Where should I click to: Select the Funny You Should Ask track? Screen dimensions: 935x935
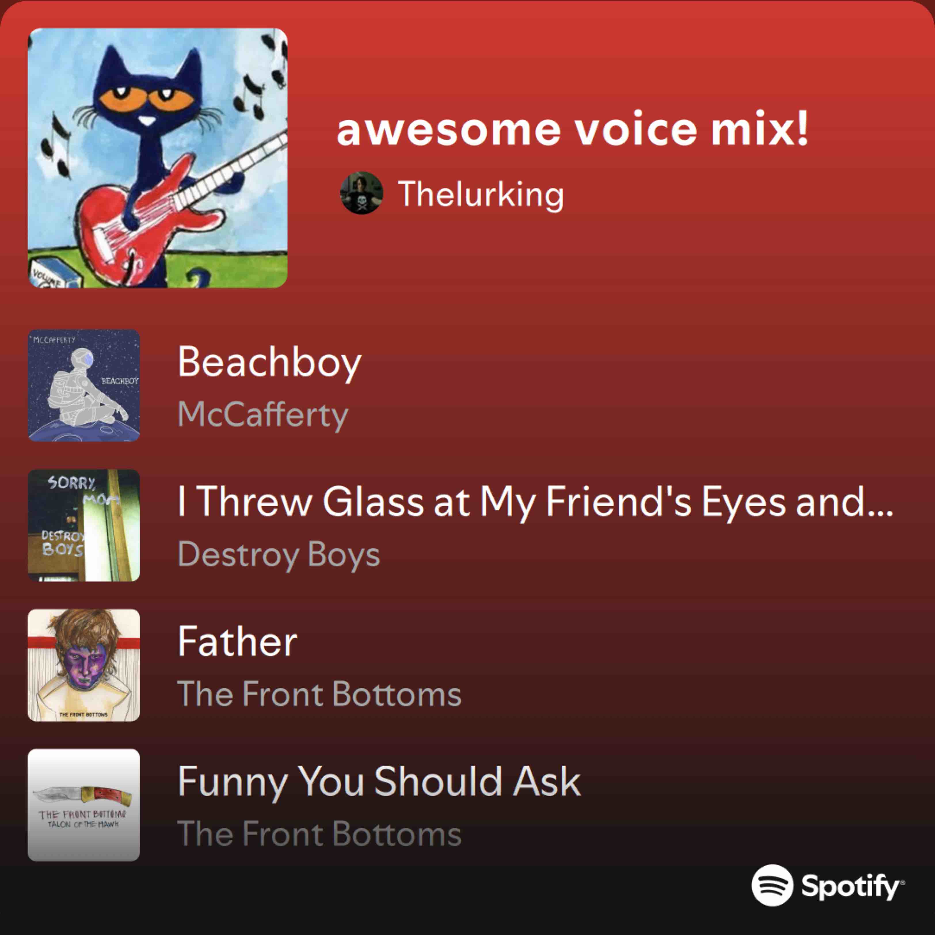(379, 782)
